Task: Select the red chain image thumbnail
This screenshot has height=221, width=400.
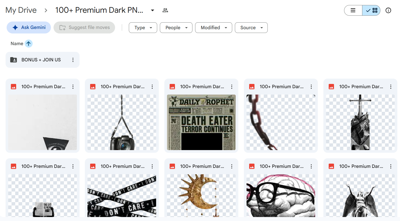Action: pyautogui.click(x=281, y=122)
